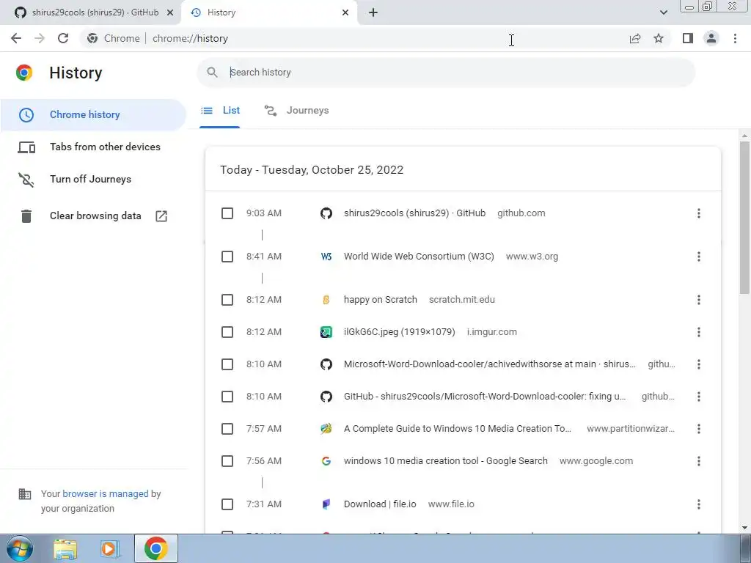Close the History tab
This screenshot has width=751, height=563.
(345, 12)
